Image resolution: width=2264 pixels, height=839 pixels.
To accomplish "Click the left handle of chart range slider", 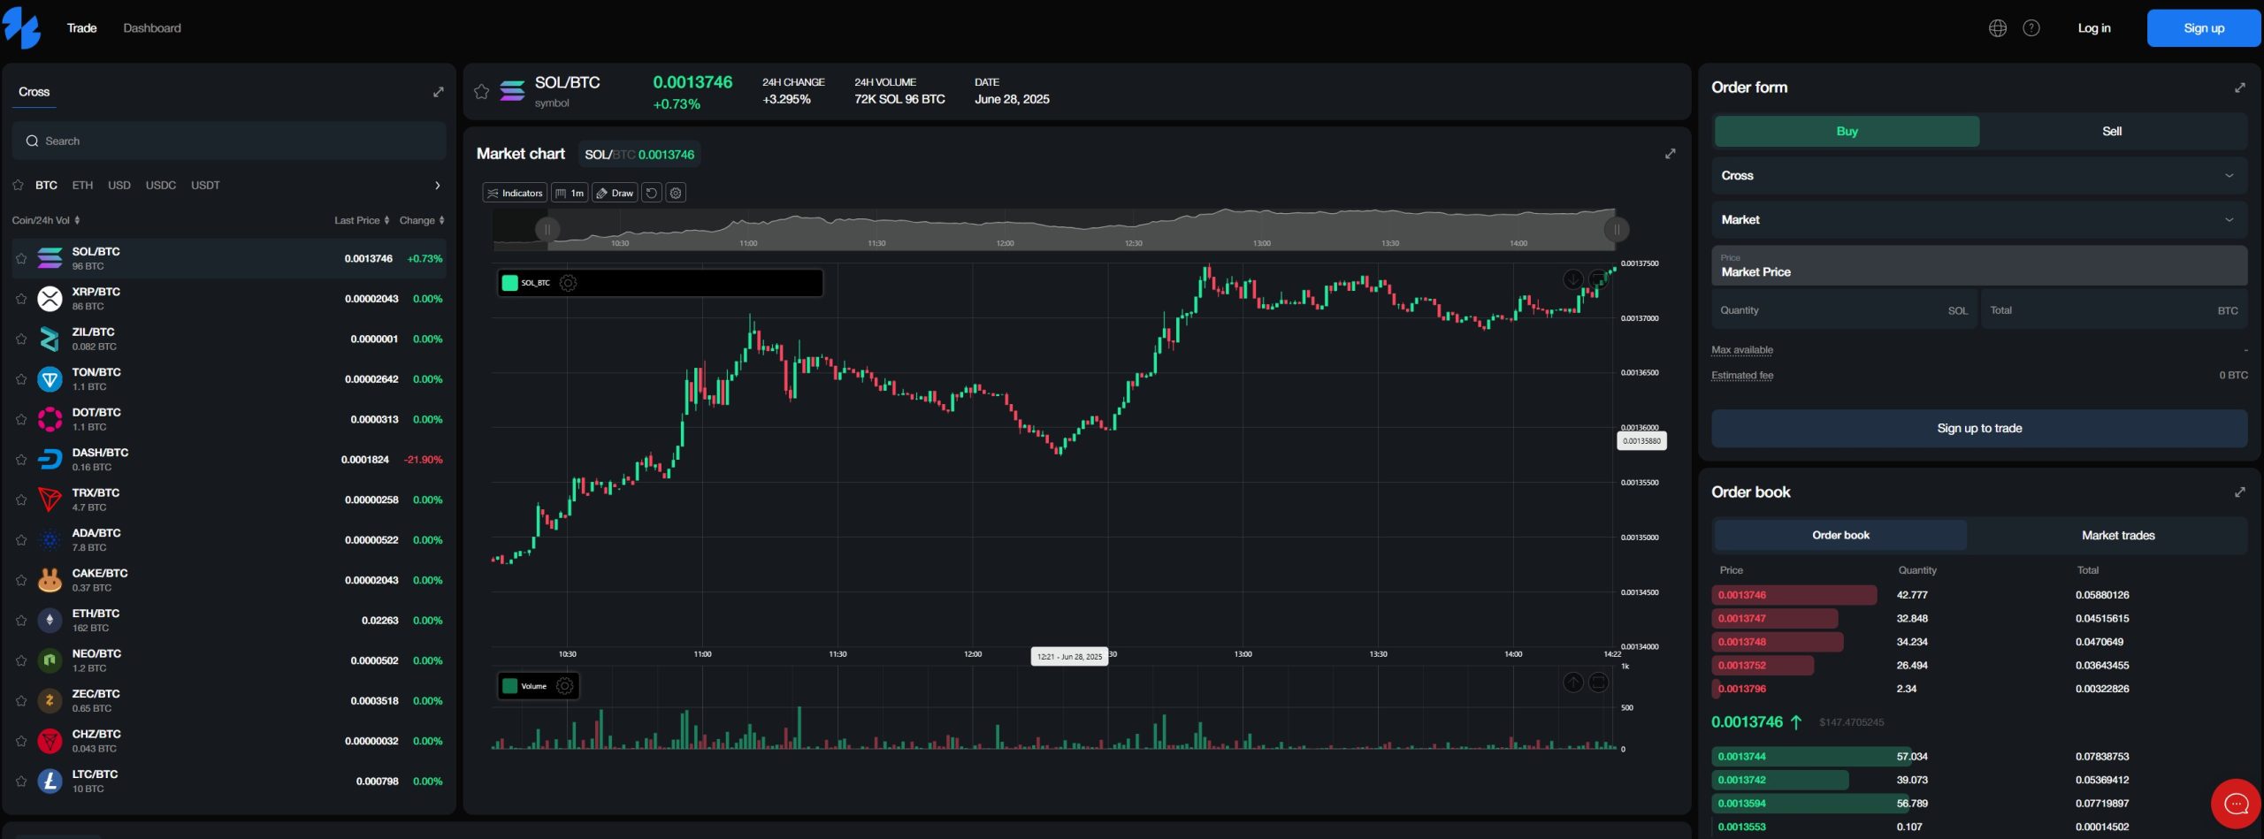I will pos(547,230).
